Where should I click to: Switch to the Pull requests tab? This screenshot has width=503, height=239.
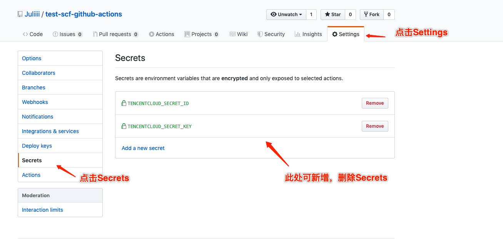coord(115,34)
